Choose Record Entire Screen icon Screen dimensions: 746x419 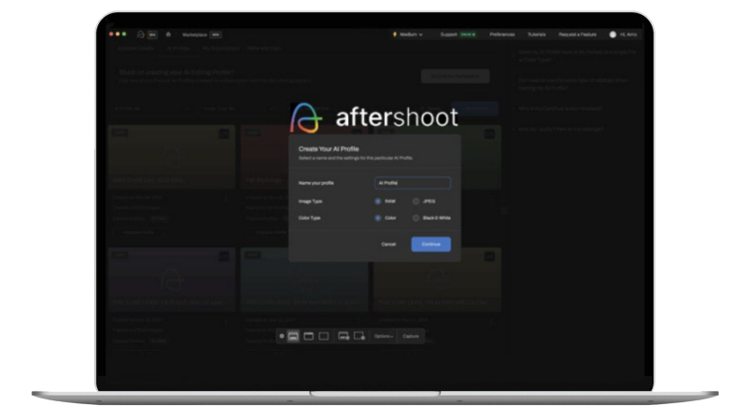click(344, 336)
